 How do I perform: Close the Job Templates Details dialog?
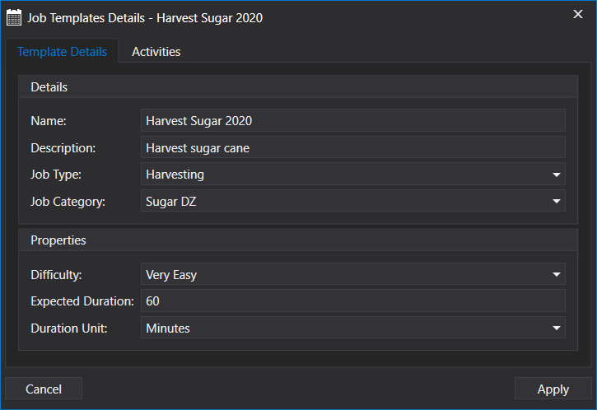point(578,14)
